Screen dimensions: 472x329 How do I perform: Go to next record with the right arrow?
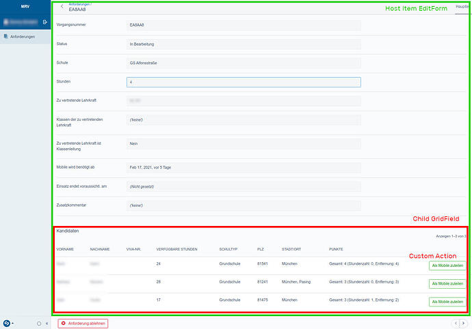point(463,323)
